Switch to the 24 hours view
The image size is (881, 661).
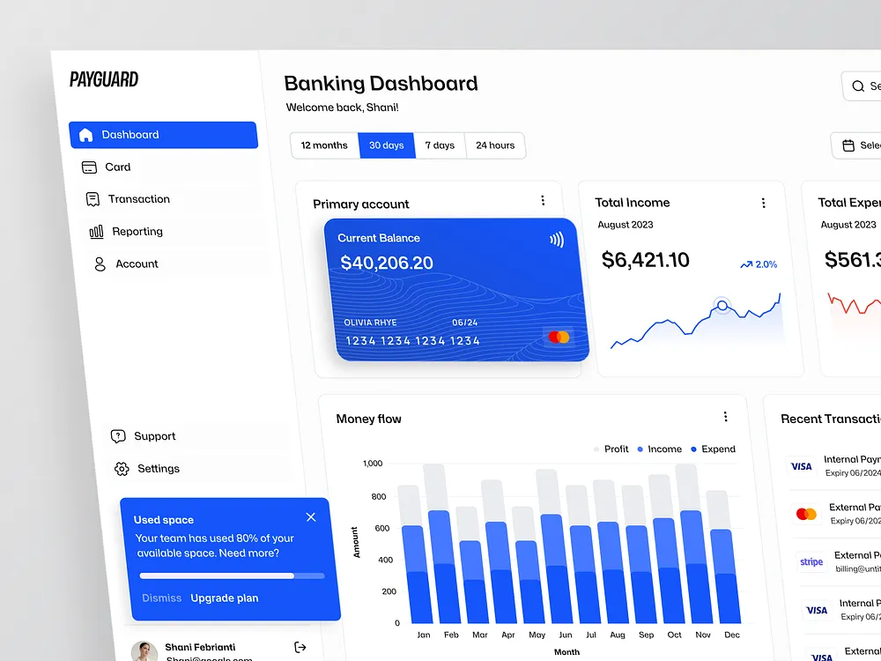click(x=494, y=145)
